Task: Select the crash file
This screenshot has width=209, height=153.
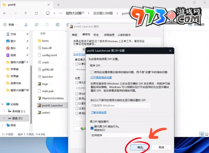Action: (x=43, y=62)
